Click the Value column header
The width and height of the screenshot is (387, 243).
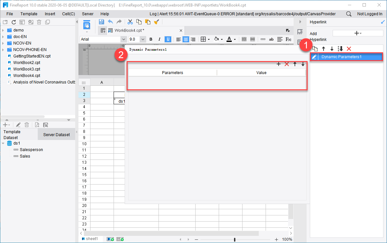coord(261,73)
